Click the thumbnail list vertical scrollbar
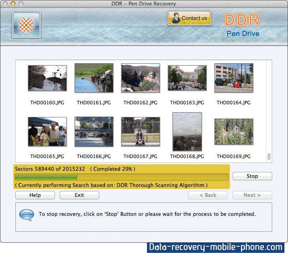 [x=269, y=157]
